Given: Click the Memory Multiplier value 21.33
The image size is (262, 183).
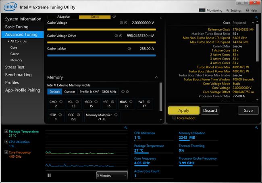Looking at the screenshot, I should click(102, 119).
